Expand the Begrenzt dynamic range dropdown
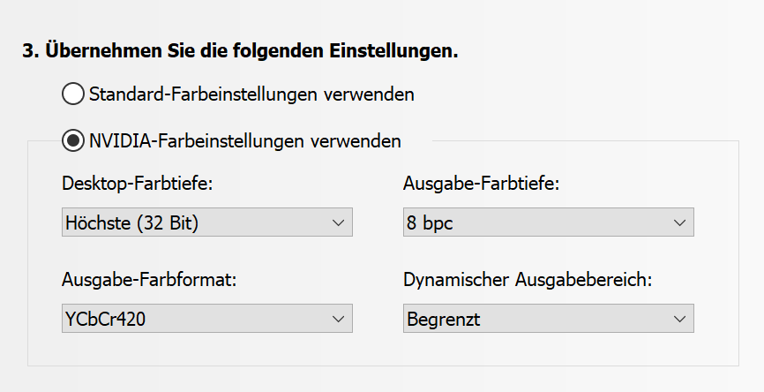The image size is (764, 392). 548,319
